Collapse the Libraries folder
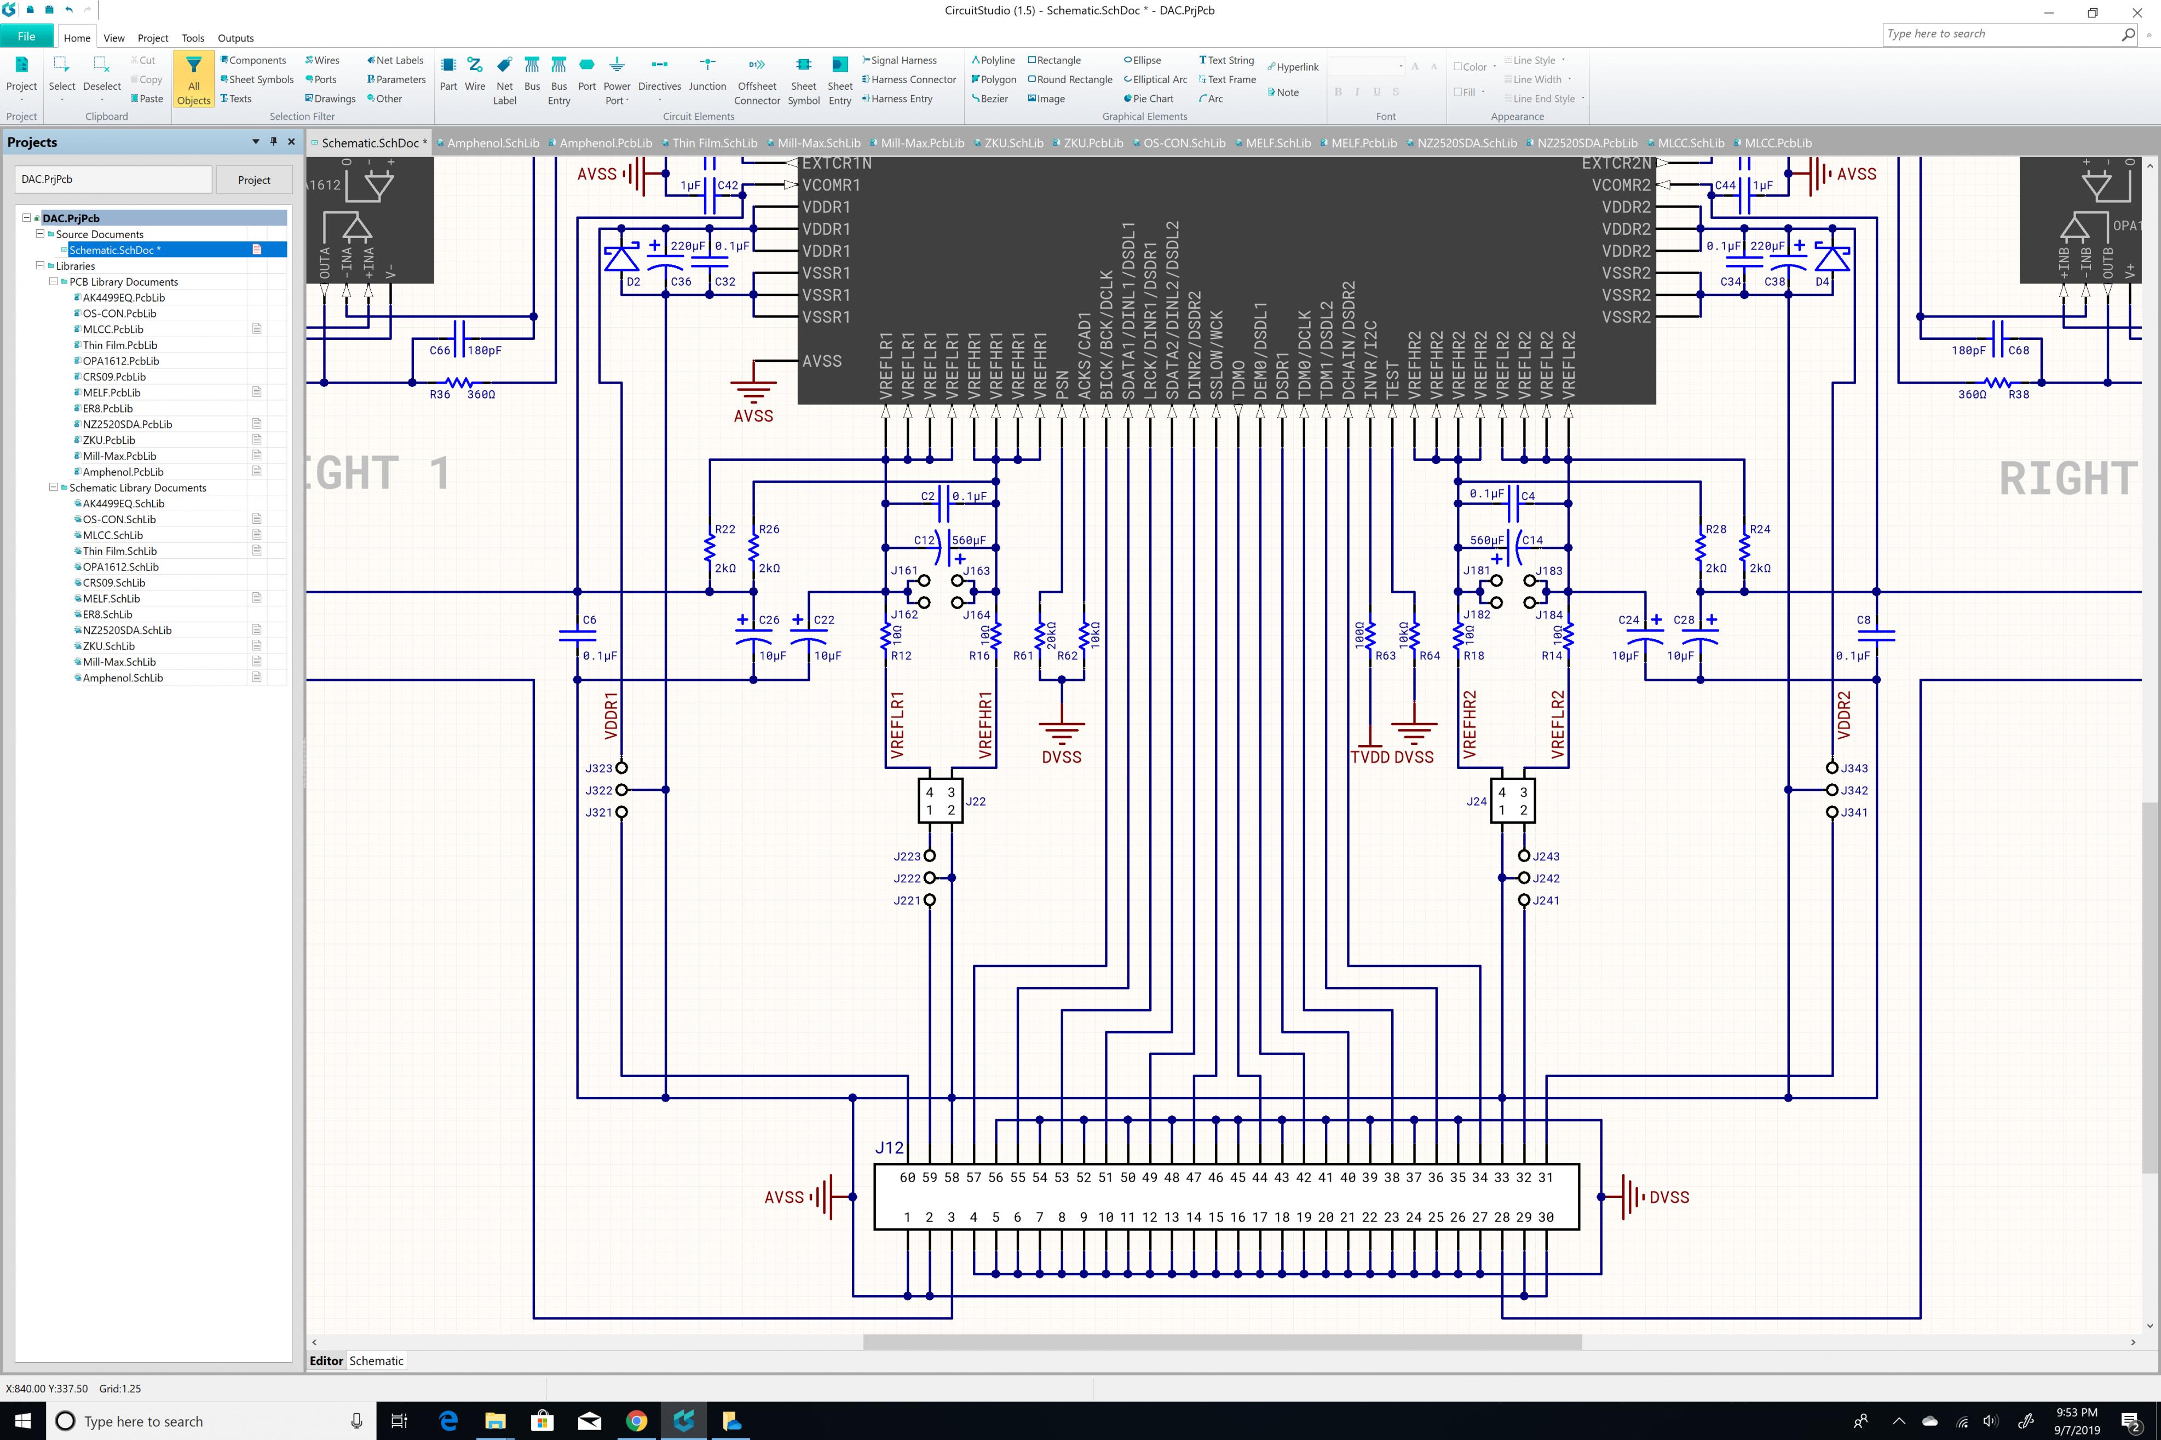The height and width of the screenshot is (1440, 2161). click(x=39, y=265)
